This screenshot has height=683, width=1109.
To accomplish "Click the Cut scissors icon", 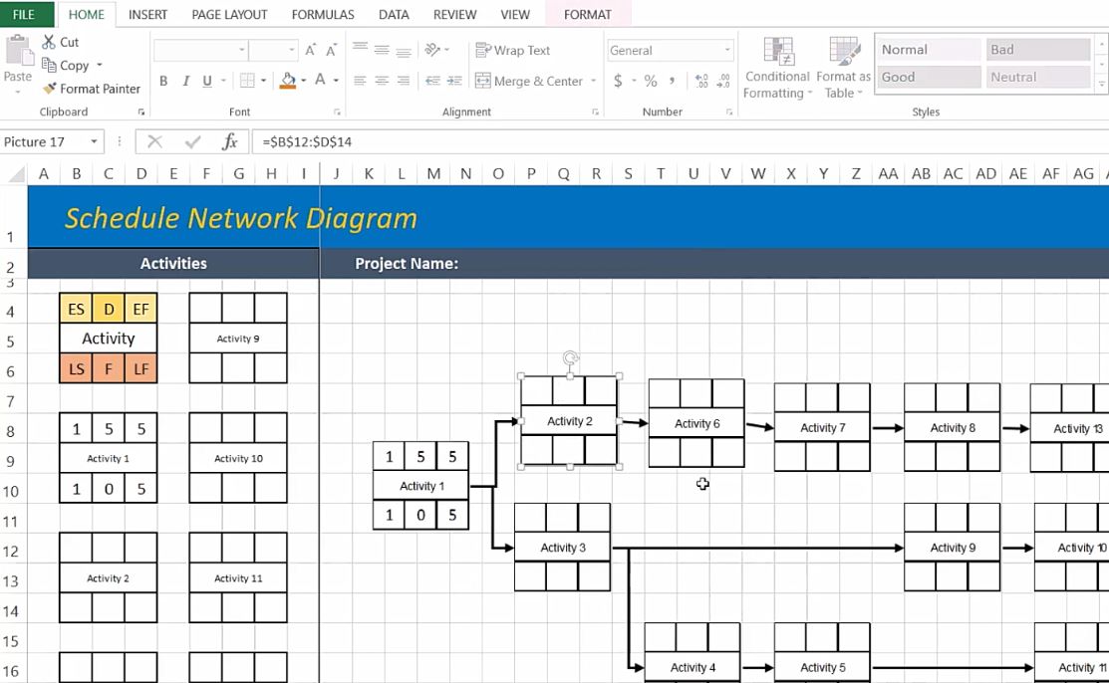I will click(x=50, y=42).
